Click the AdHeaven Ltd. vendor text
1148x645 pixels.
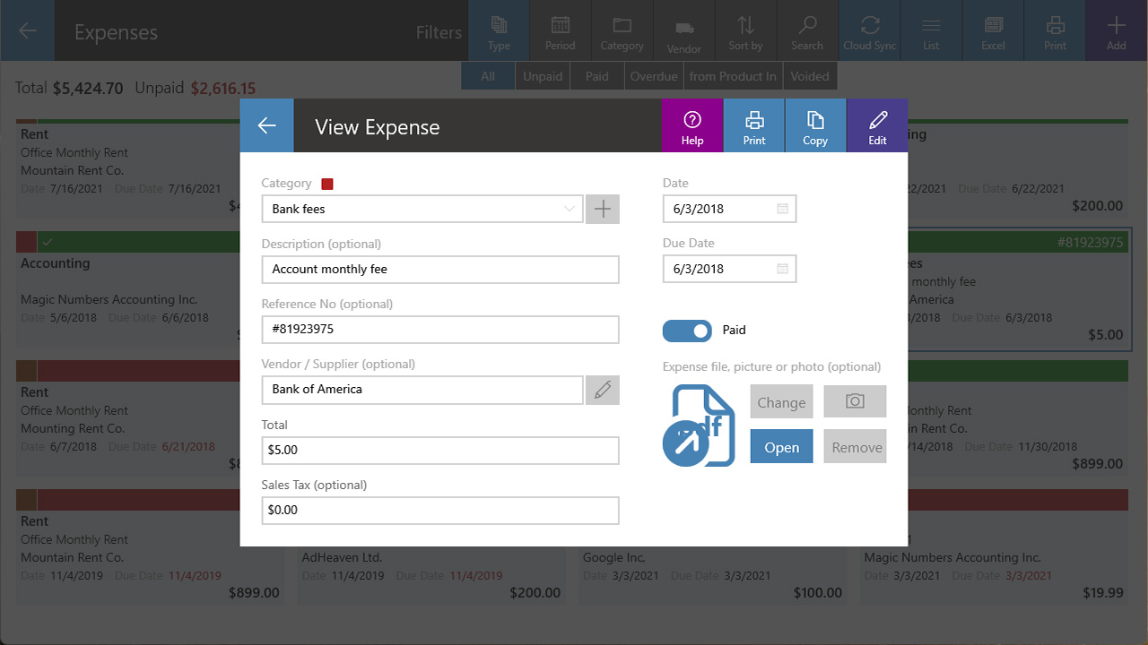[x=342, y=557]
